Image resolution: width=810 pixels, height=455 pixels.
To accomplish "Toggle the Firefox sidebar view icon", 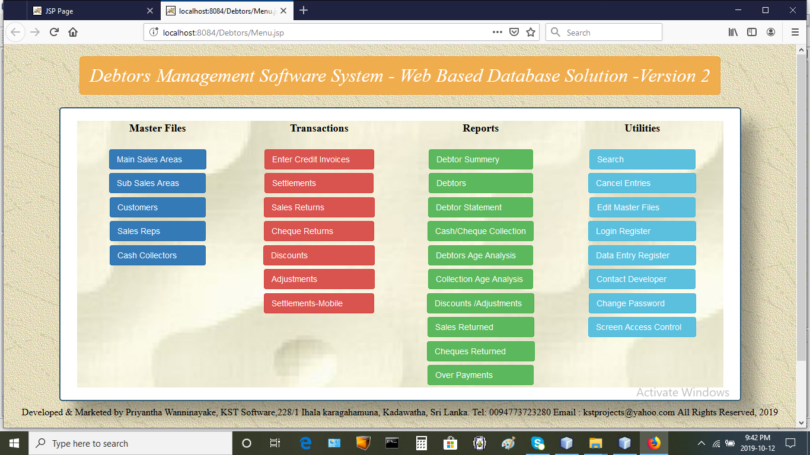I will click(752, 33).
